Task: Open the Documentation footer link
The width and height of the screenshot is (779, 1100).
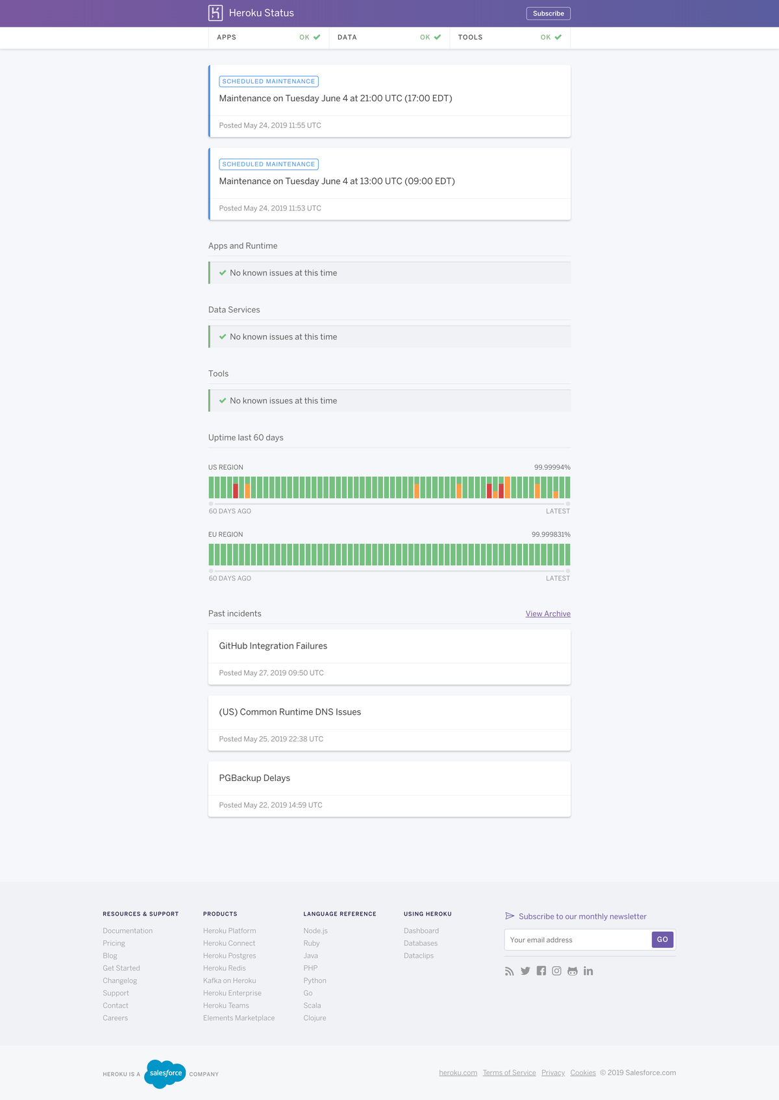Action: (x=128, y=931)
